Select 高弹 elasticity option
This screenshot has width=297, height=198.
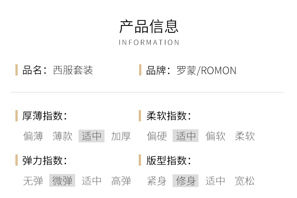click(x=121, y=181)
